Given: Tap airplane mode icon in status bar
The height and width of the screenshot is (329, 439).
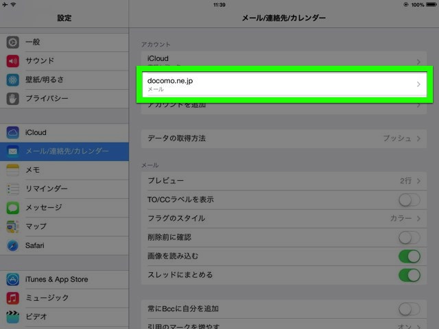Looking at the screenshot, I should [5, 5].
